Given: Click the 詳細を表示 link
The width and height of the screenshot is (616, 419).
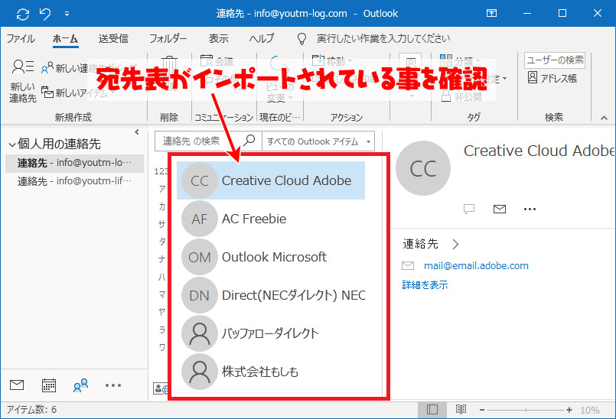Looking at the screenshot, I should [x=425, y=284].
